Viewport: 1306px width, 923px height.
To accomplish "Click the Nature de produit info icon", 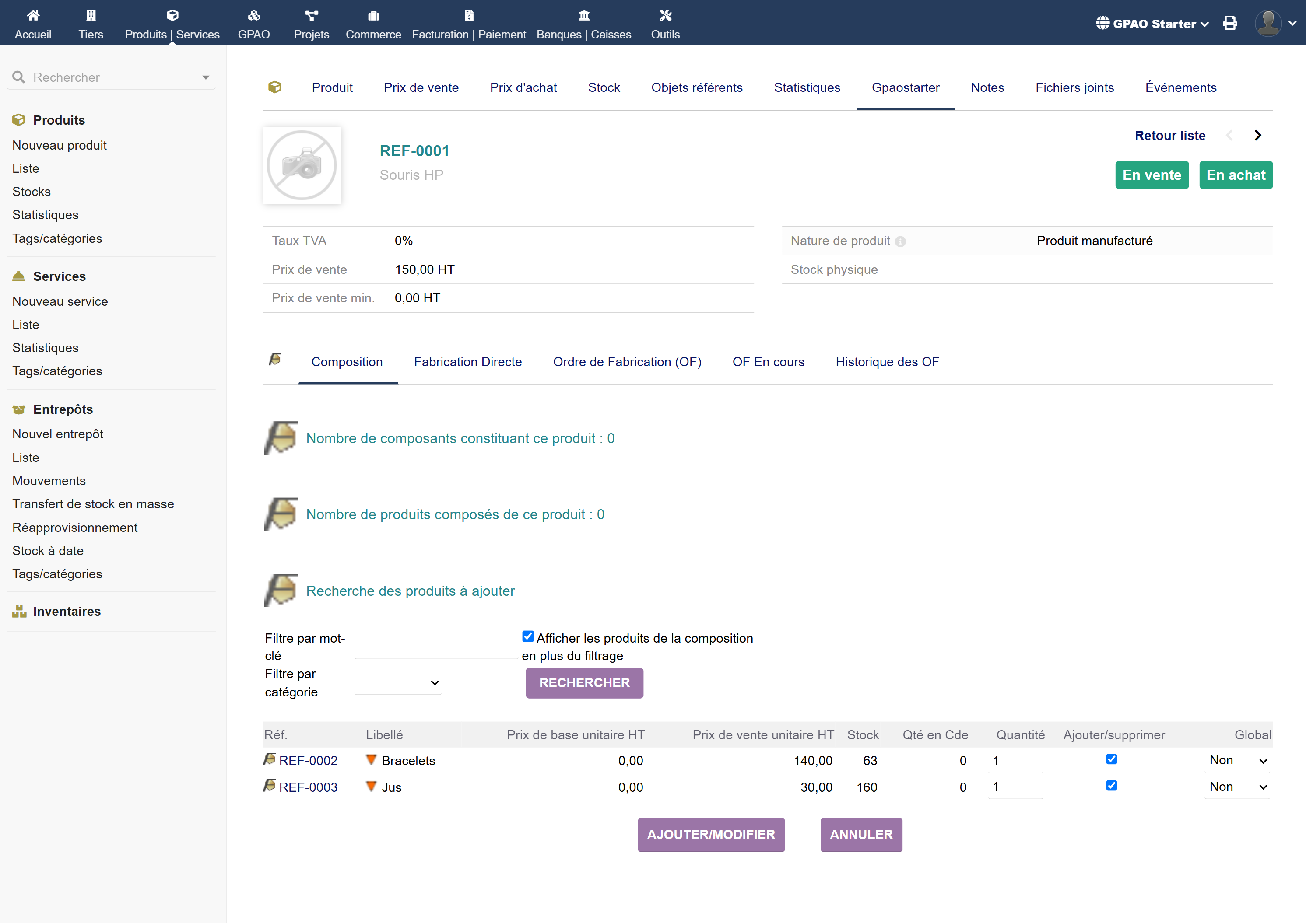I will pos(900,241).
